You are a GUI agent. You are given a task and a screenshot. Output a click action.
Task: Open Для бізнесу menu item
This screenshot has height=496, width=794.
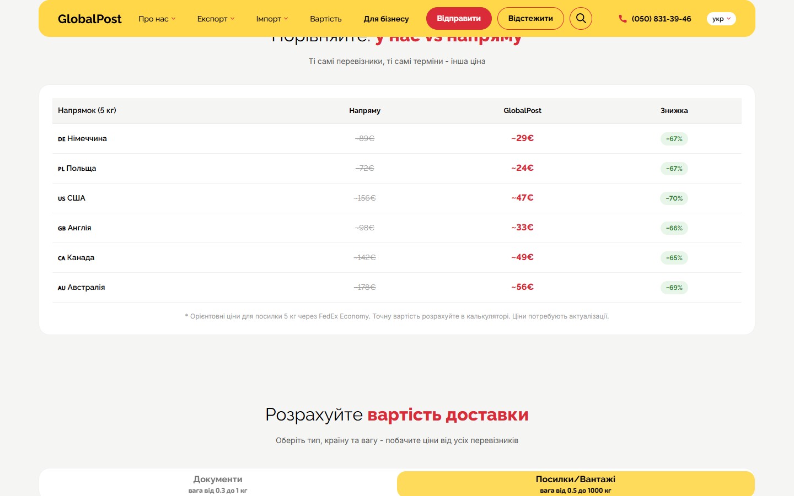[x=386, y=19]
